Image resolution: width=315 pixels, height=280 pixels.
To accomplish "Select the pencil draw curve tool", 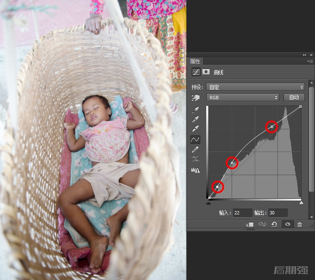I will tap(195, 149).
